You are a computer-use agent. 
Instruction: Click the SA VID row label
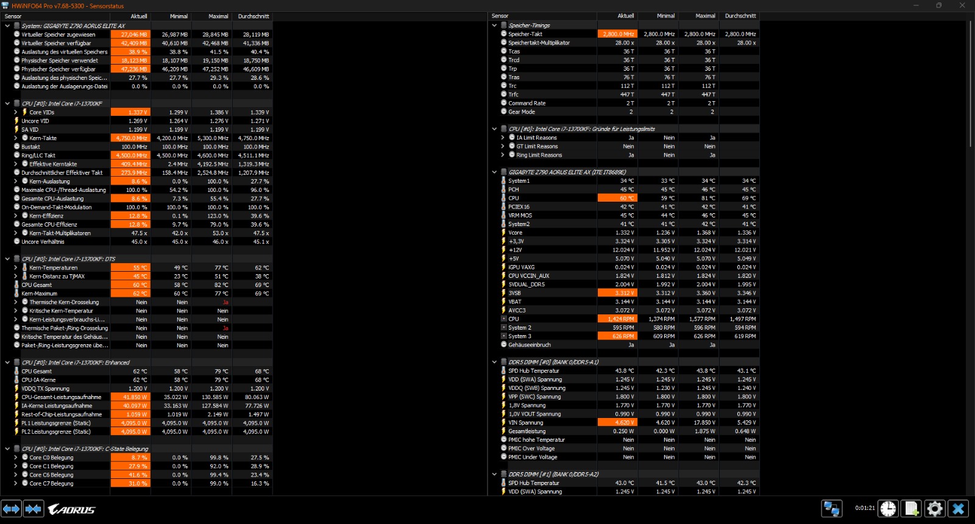(30, 129)
